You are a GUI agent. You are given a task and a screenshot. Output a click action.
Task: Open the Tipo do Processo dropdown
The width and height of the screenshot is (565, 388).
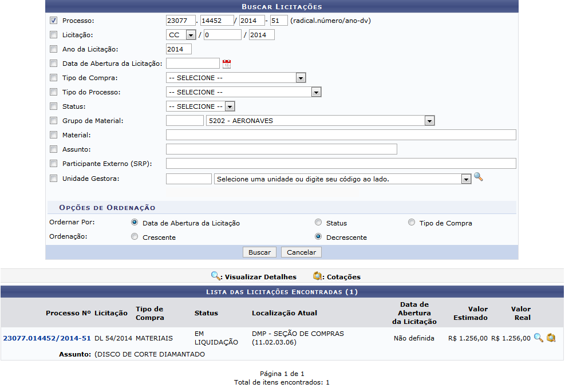pos(315,92)
